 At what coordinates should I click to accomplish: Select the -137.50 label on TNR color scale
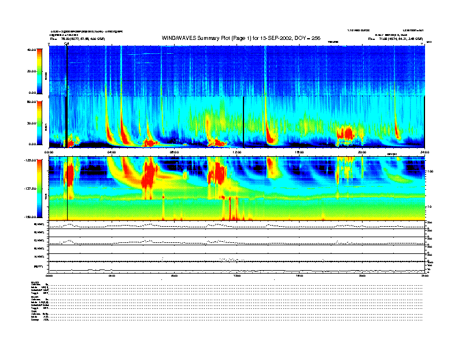tap(30, 189)
